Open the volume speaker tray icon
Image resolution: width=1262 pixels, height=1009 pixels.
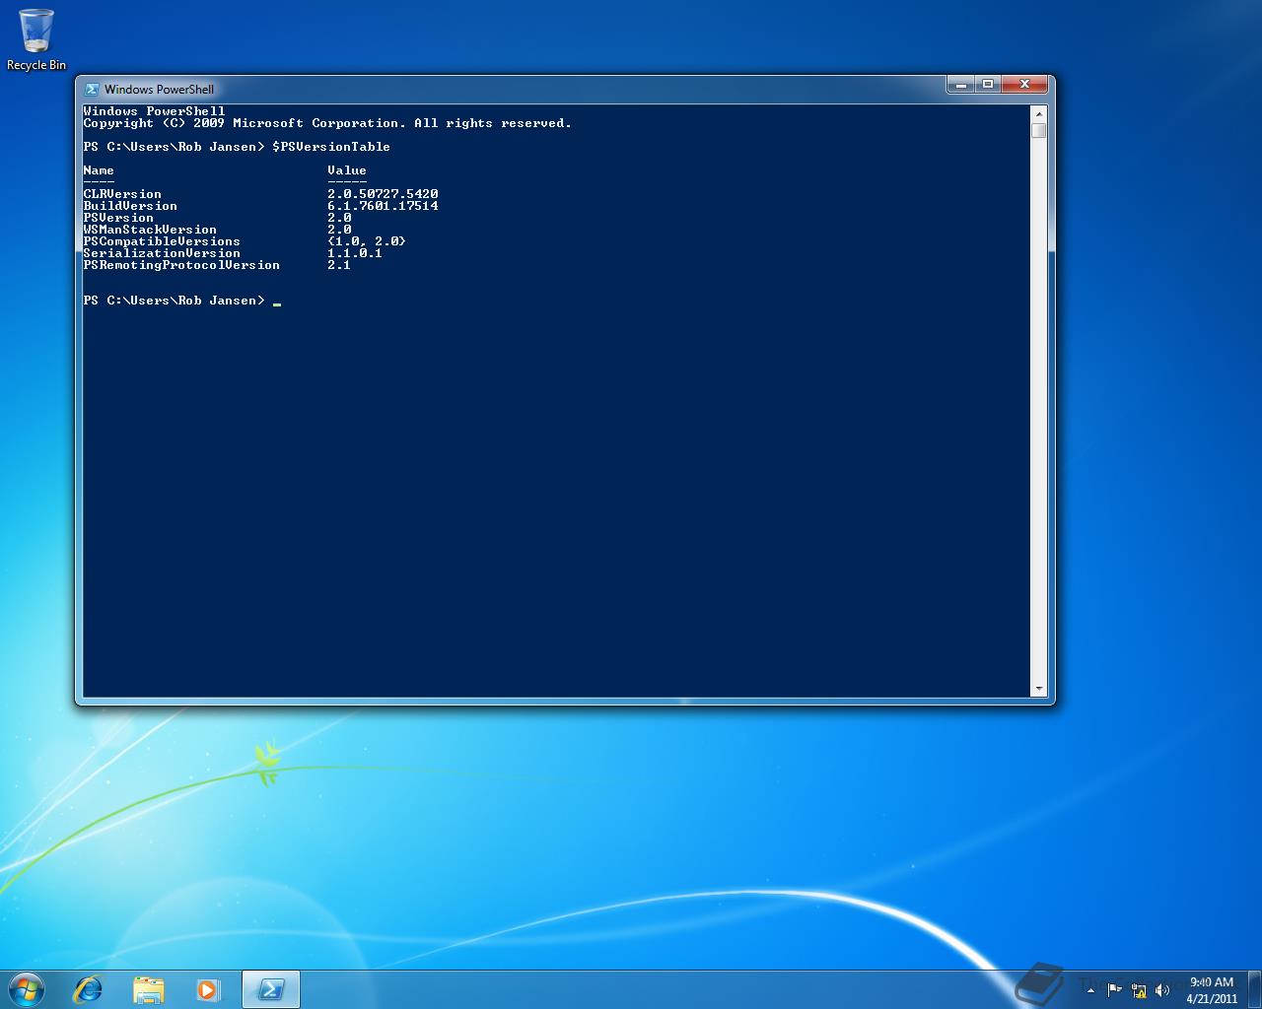[1162, 989]
